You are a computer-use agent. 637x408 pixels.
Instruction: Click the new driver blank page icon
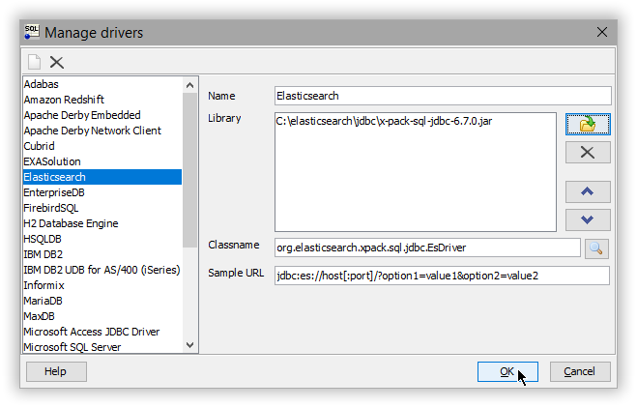pos(35,62)
